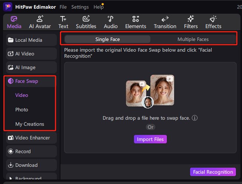Screen dimensions: 242x184
Task: Open the Help menu
Action: (x=98, y=7)
